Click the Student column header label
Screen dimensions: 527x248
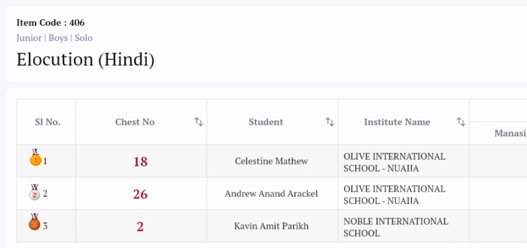[266, 122]
